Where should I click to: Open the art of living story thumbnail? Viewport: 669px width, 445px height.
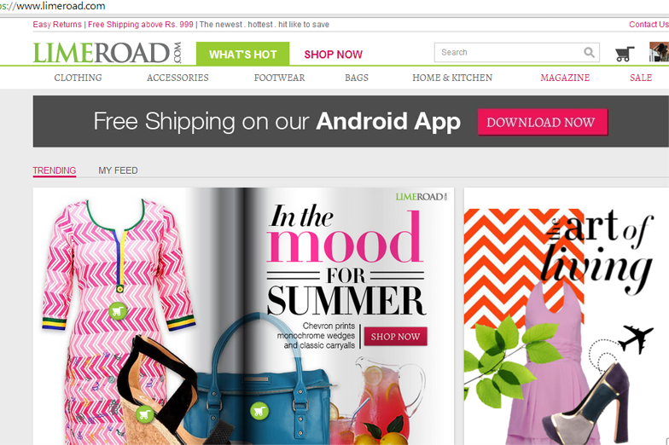[567, 316]
